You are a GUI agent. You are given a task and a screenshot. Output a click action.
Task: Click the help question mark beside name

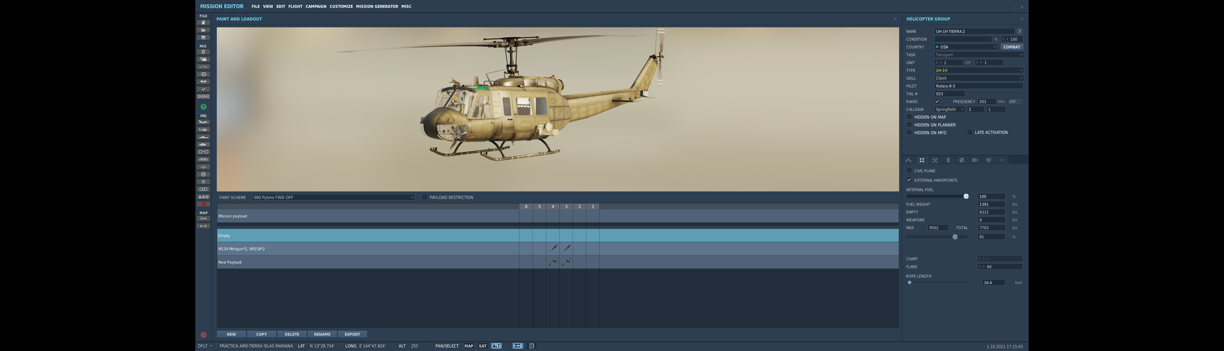click(x=1019, y=31)
